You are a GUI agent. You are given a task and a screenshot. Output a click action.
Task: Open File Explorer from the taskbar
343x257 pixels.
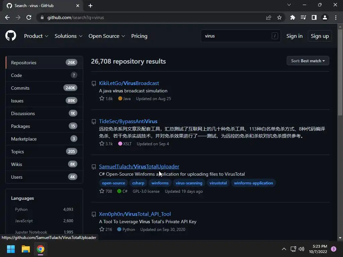25,249
